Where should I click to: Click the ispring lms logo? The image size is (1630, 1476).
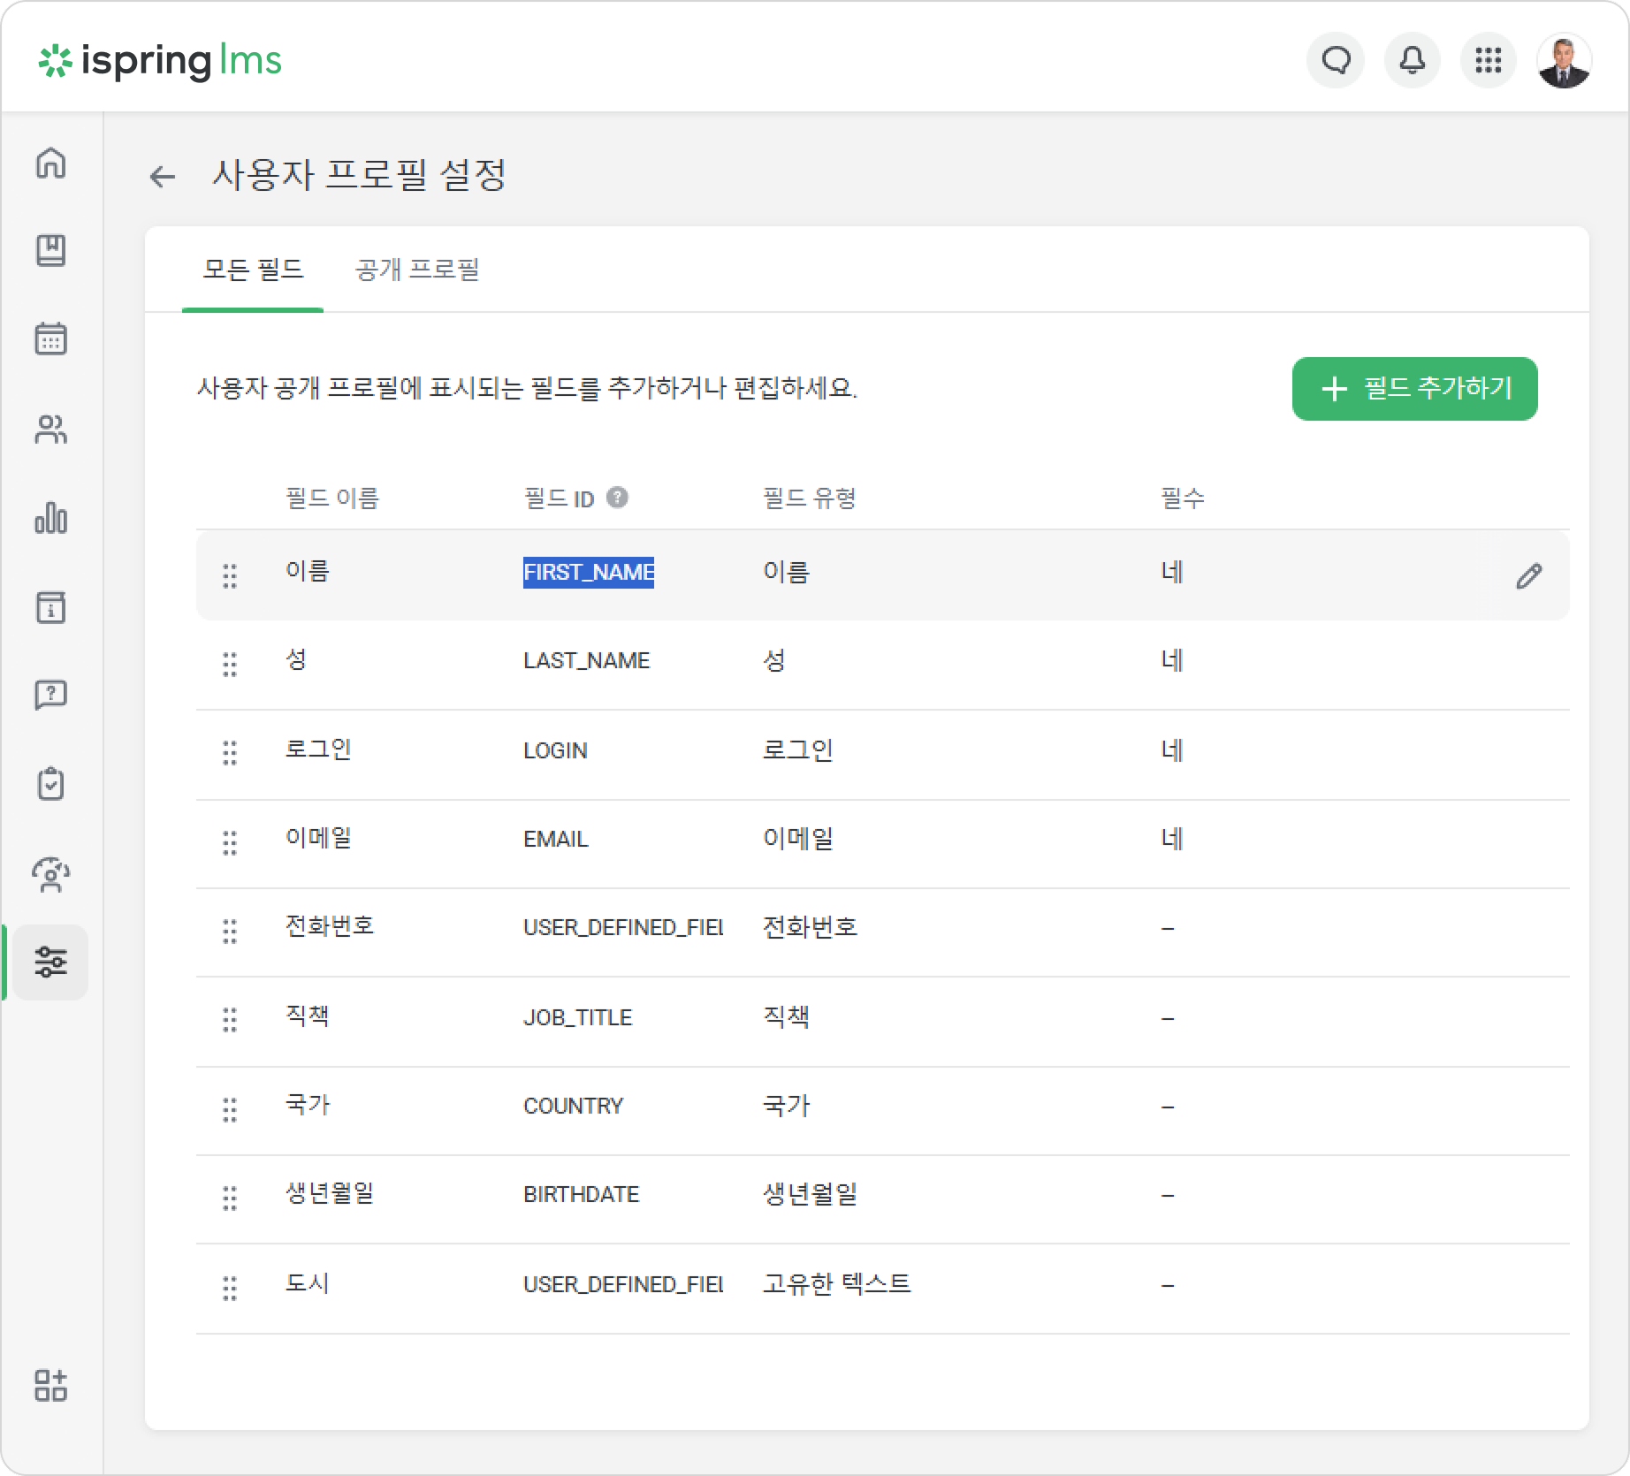click(160, 60)
